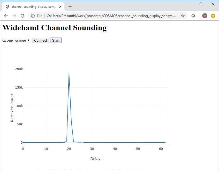Click the site information icon
The width and height of the screenshot is (219, 170).
(33, 16)
